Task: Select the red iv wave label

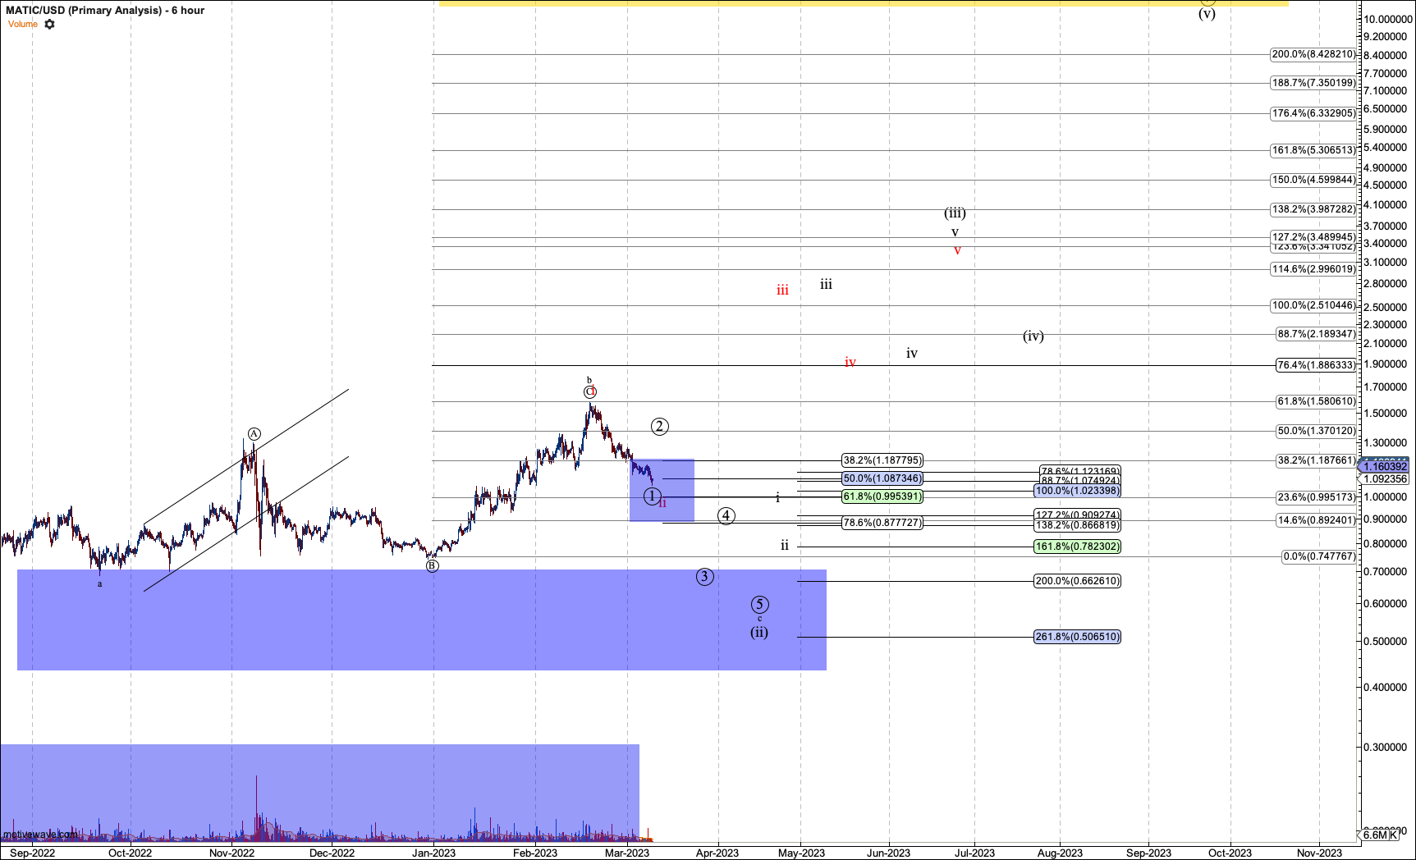Action: coord(850,362)
